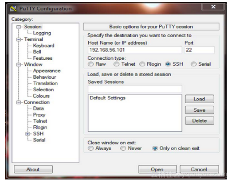Click the About button

coord(33,169)
